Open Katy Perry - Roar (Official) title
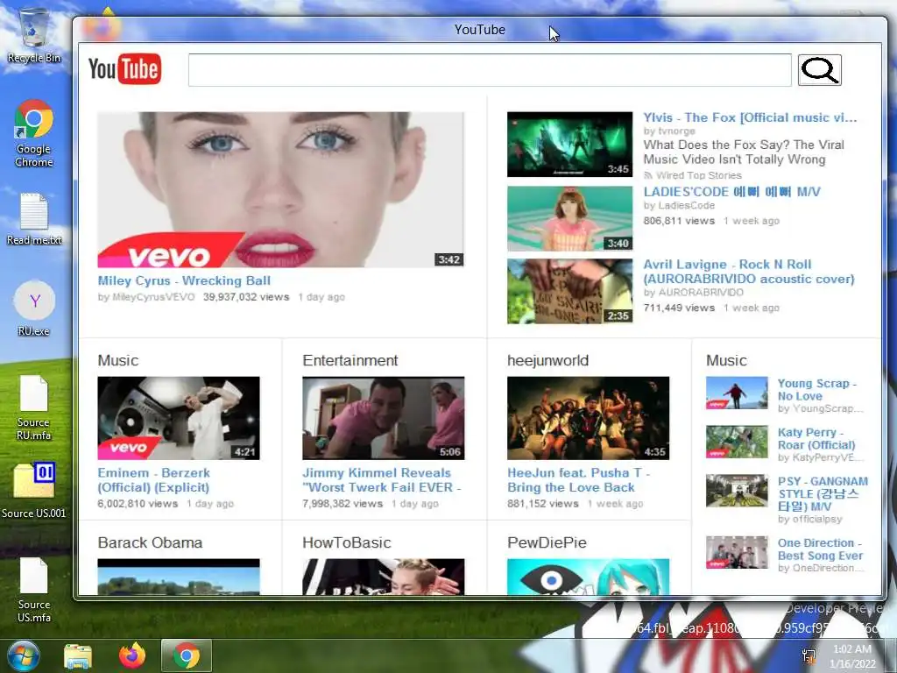This screenshot has height=673, width=897. [x=816, y=438]
